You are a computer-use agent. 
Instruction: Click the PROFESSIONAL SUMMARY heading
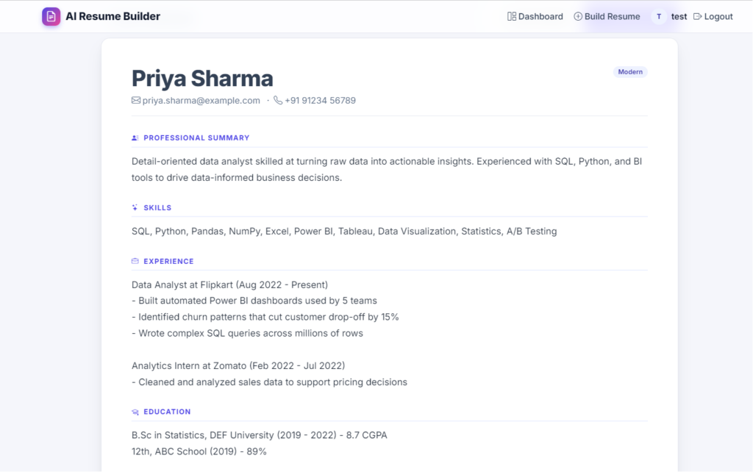click(196, 137)
